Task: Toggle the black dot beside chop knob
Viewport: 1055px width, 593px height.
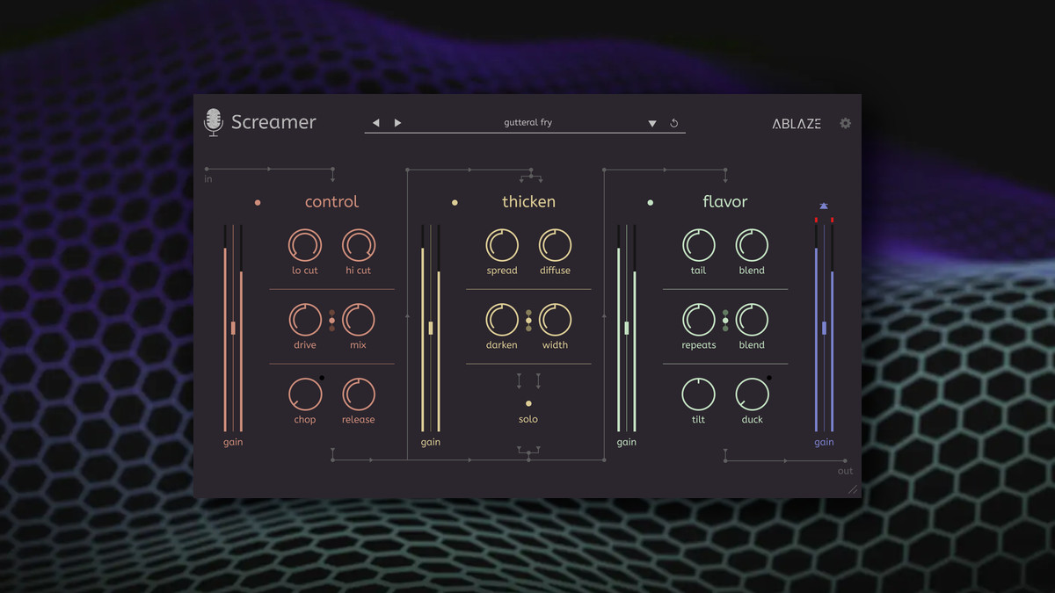Action: pyautogui.click(x=322, y=378)
